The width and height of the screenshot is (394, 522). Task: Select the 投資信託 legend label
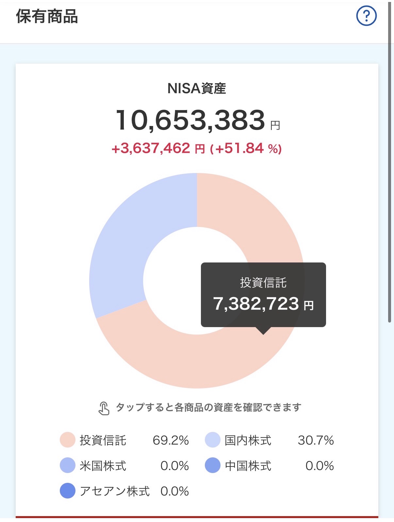[103, 440]
